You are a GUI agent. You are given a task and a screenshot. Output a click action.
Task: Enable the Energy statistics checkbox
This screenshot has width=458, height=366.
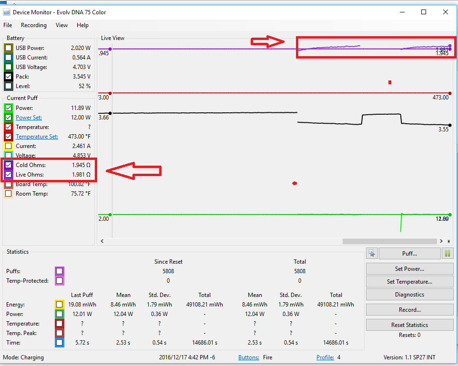[x=59, y=305]
